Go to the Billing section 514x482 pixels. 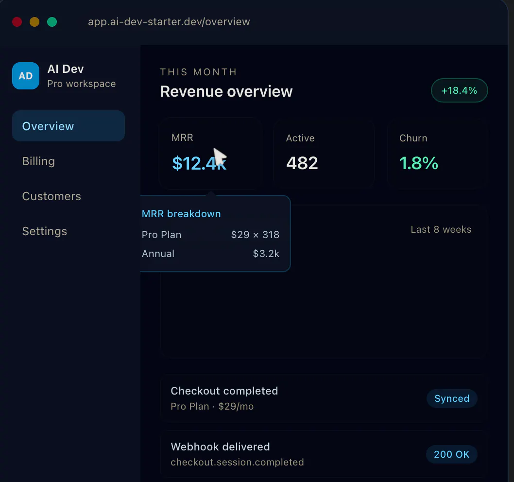tap(38, 161)
